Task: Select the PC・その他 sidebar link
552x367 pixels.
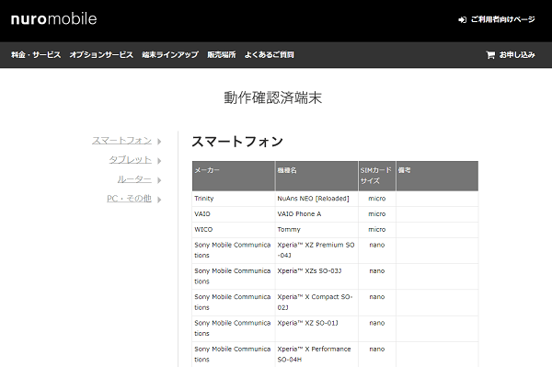Action: coord(129,199)
